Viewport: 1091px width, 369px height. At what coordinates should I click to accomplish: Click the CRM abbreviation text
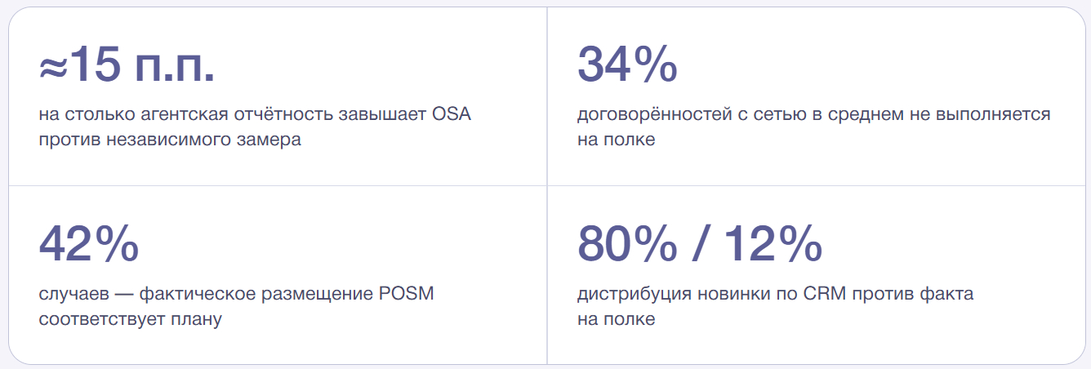[x=826, y=294]
